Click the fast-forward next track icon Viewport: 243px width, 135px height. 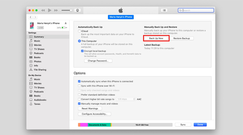point(56,10)
